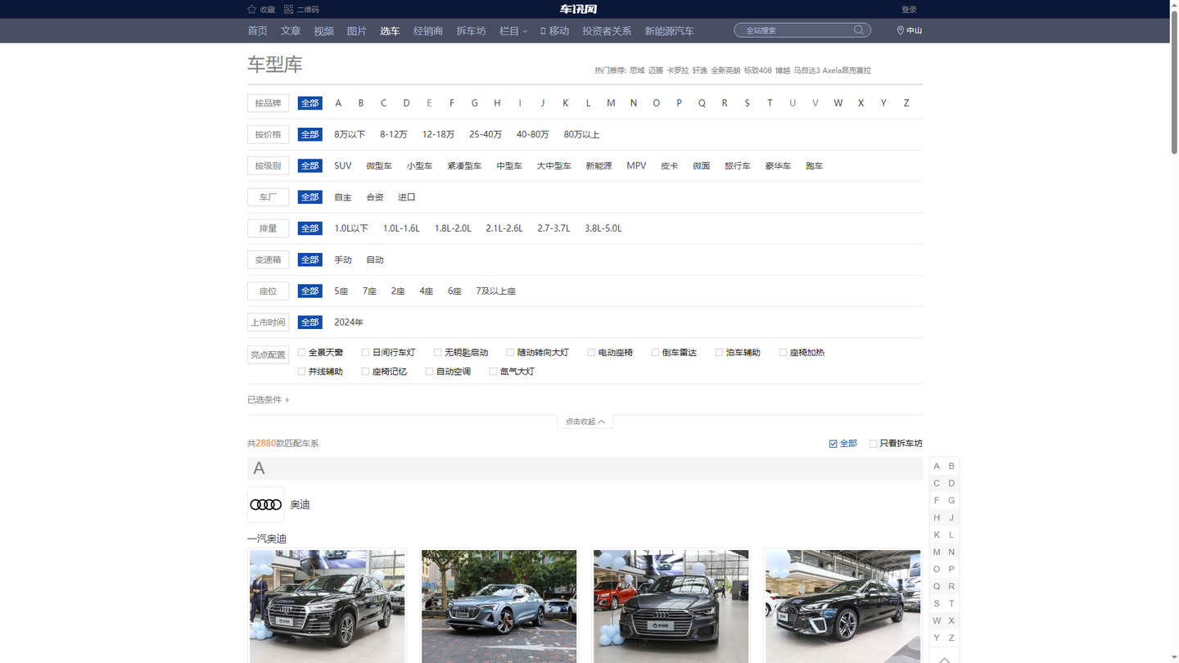Image resolution: width=1179 pixels, height=663 pixels.
Task: Select 1.8L-2.0L displacement filter
Action: coord(453,228)
